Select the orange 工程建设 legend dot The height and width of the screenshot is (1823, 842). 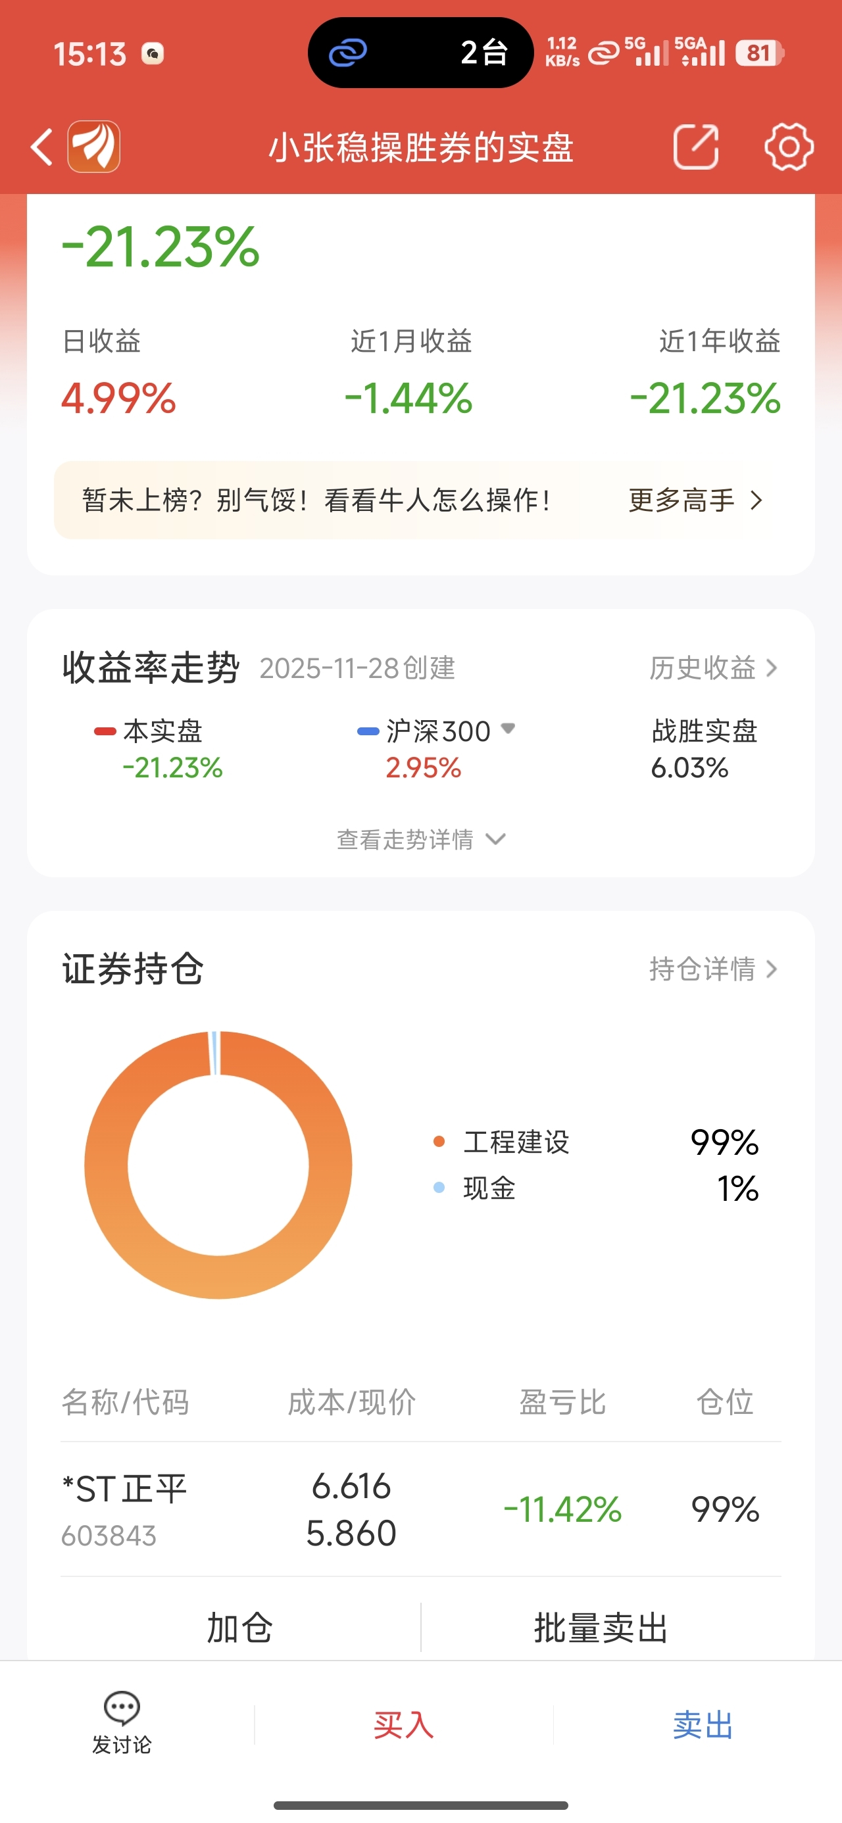click(x=439, y=1142)
